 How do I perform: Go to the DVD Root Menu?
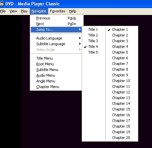click(56, 64)
